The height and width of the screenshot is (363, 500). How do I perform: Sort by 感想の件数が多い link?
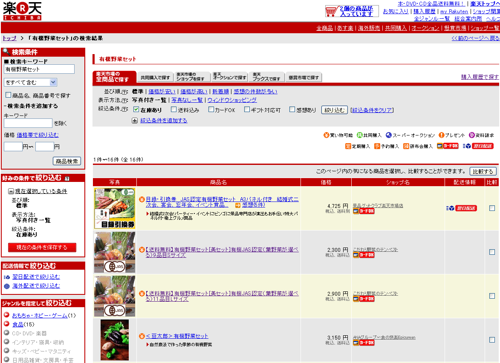pyautogui.click(x=255, y=92)
